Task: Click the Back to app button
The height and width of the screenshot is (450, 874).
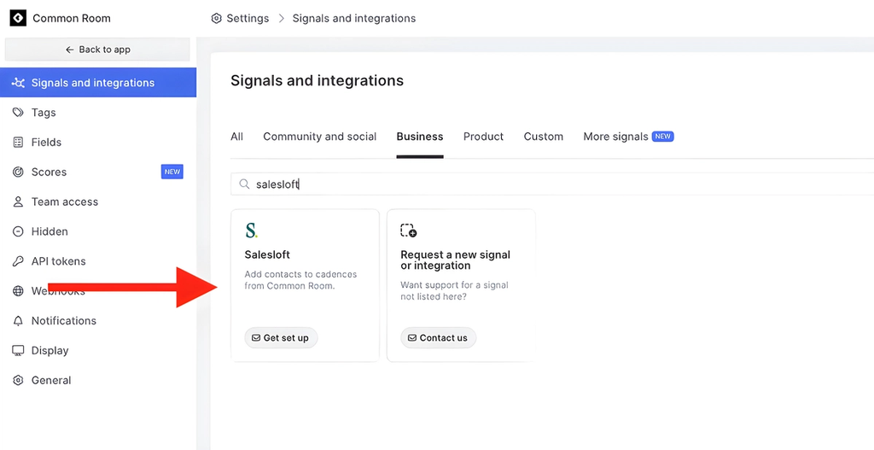Action: click(x=97, y=50)
